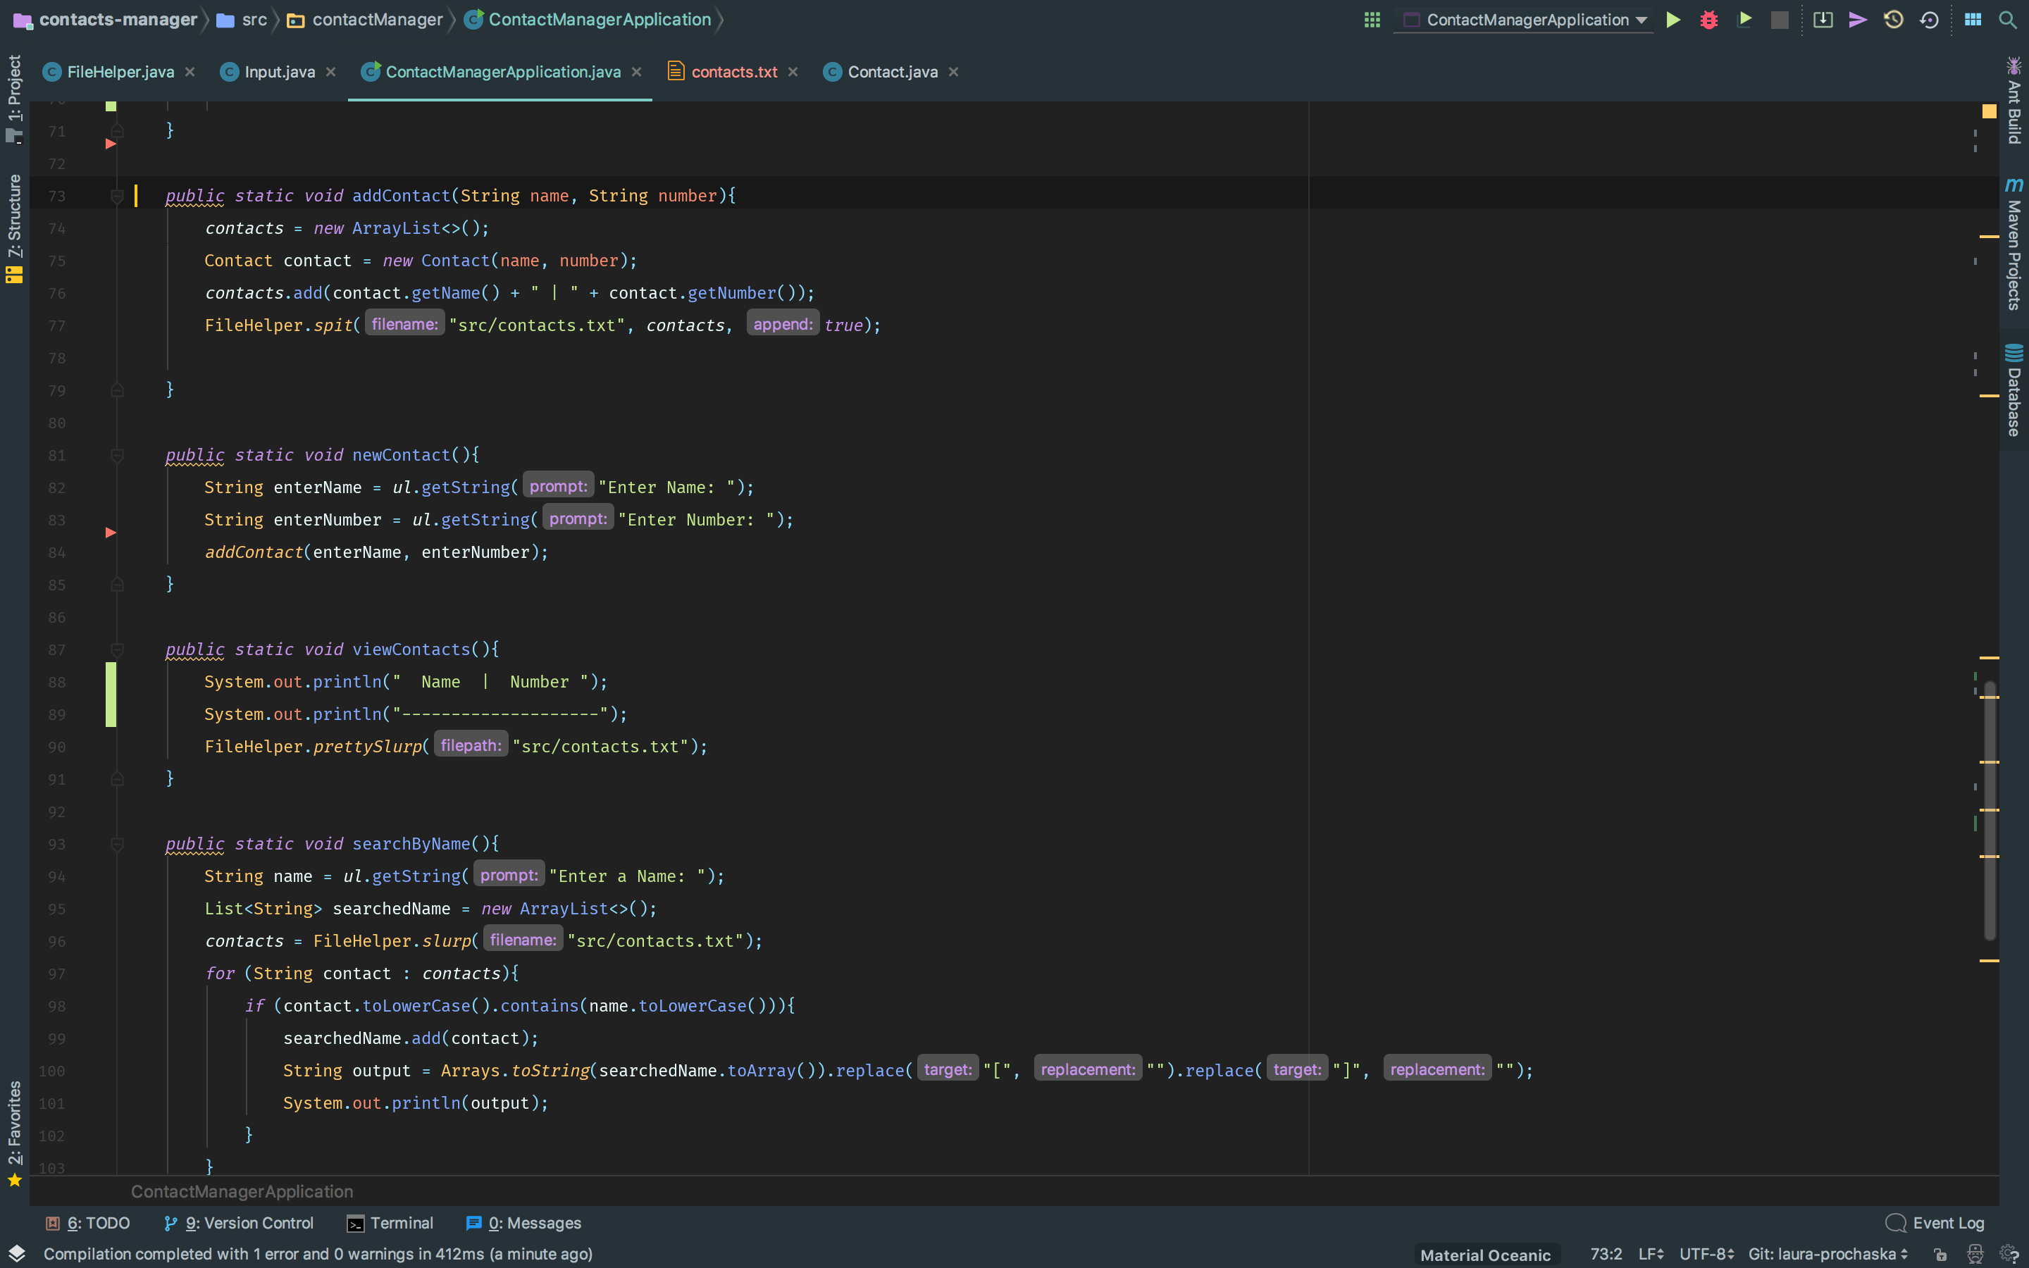Screen dimensions: 2029x1268
Task: Run ContactManagerApplication with the green play icon
Action: pos(1673,20)
